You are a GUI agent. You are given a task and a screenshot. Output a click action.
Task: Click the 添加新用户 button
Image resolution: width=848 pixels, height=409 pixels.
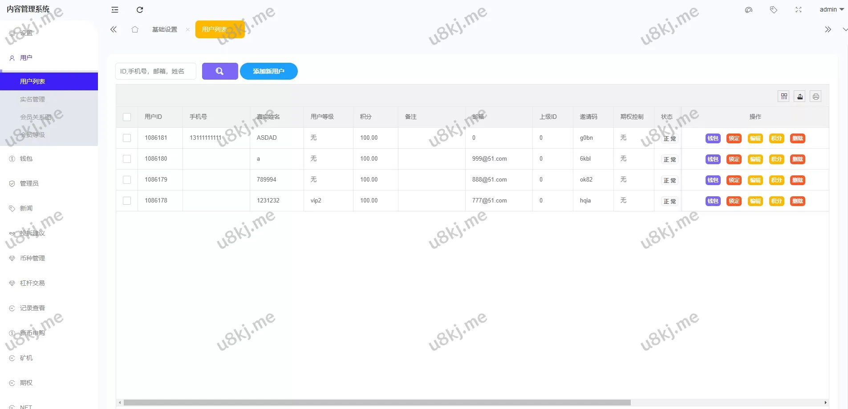pyautogui.click(x=268, y=71)
